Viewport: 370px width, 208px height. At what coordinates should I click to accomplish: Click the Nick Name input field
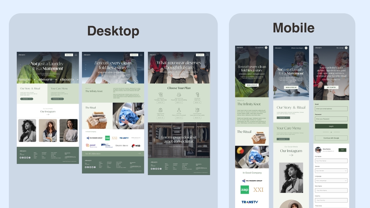[x=331, y=190]
